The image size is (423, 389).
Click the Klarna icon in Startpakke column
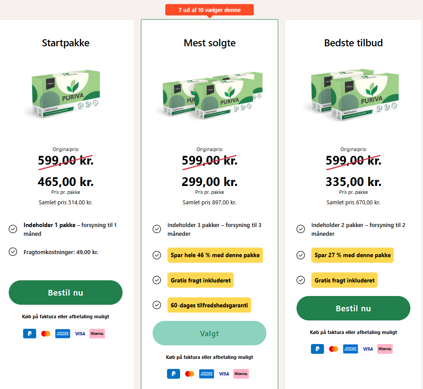click(97, 334)
